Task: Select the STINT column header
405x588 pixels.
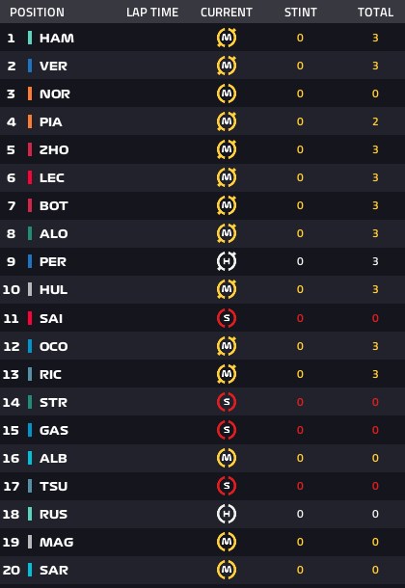Action: 301,13
